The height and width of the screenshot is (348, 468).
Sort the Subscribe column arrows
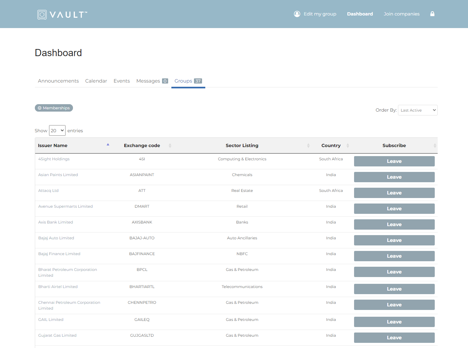pyautogui.click(x=435, y=146)
